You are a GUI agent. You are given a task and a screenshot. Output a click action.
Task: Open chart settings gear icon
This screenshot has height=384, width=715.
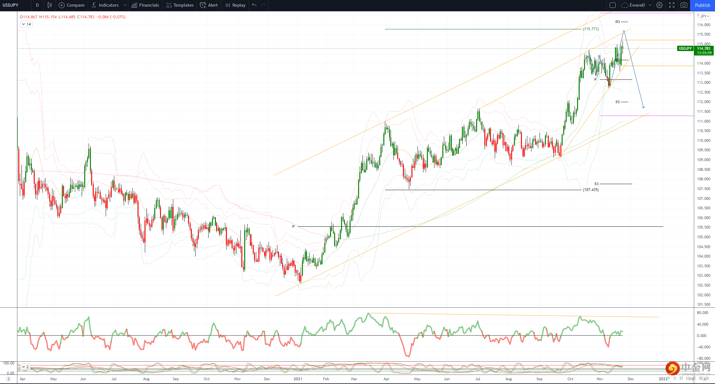coord(659,5)
